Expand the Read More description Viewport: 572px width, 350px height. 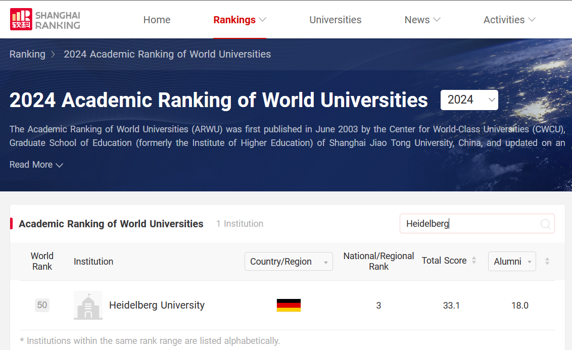[36, 165]
